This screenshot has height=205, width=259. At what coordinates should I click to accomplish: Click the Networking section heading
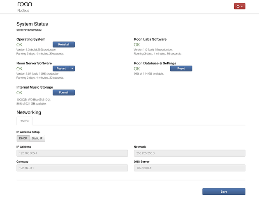[29, 112]
